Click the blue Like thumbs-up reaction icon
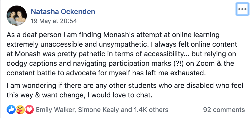 click(x=12, y=109)
